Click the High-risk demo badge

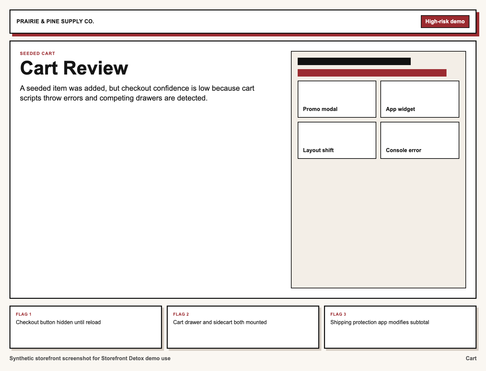click(445, 22)
